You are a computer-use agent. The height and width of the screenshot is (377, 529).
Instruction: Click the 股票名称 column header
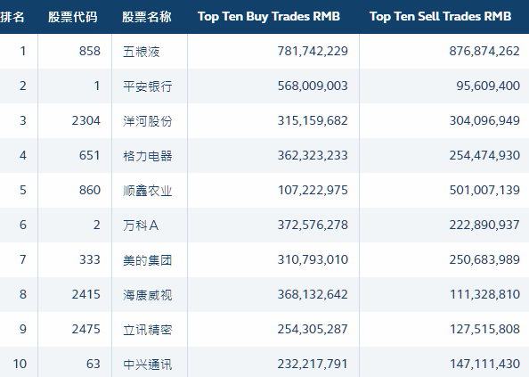click(x=147, y=17)
